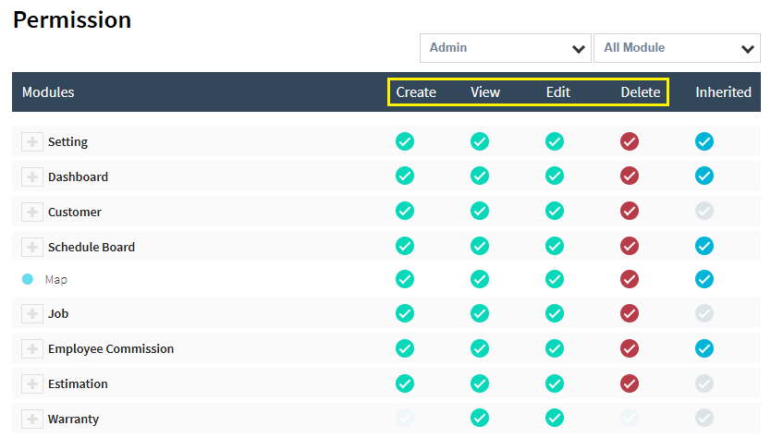Toggle Edit permission for Schedule Board
The image size is (771, 438).
(555, 246)
